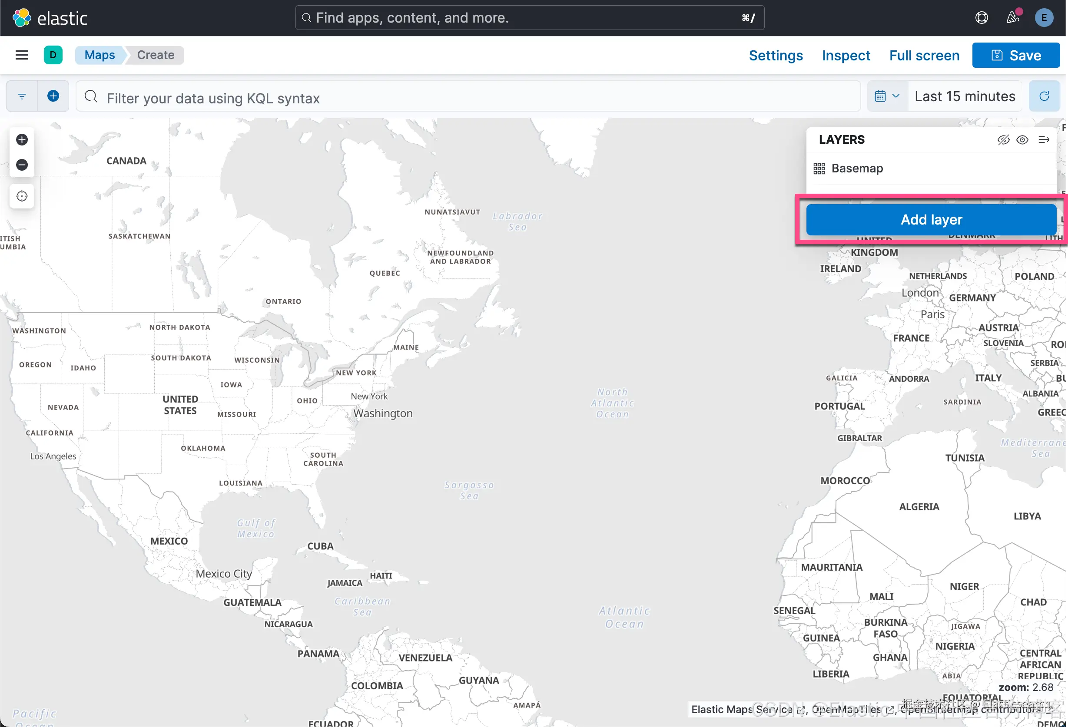This screenshot has height=727, width=1068.
Task: Open the saved query filter menu
Action: (x=22, y=96)
